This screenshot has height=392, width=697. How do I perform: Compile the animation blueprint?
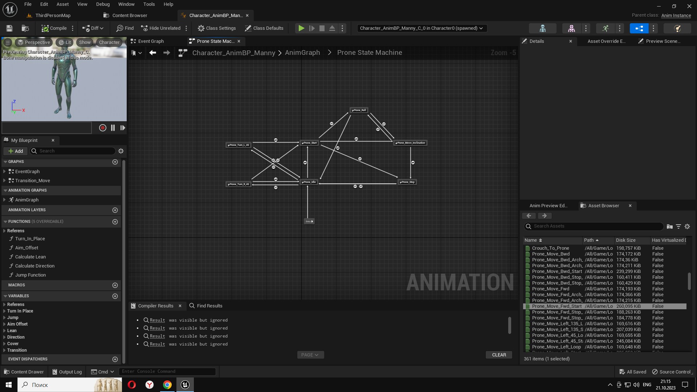[x=54, y=28]
